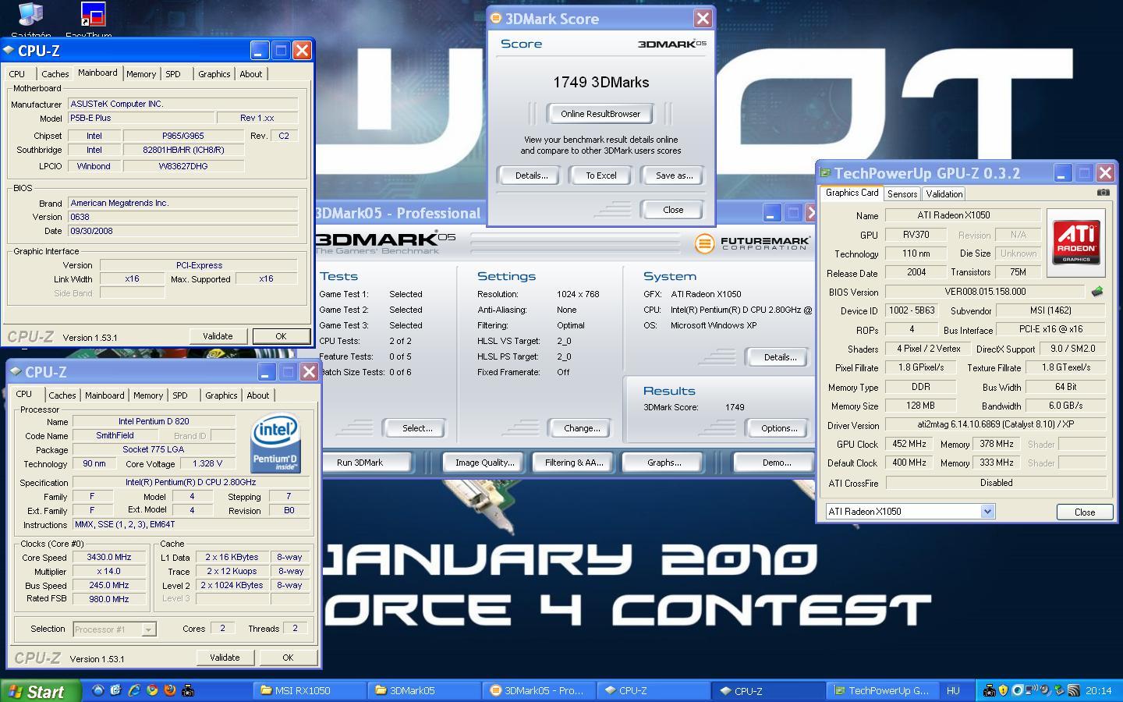Click the GPU-Z screenshot camera icon

[1103, 193]
